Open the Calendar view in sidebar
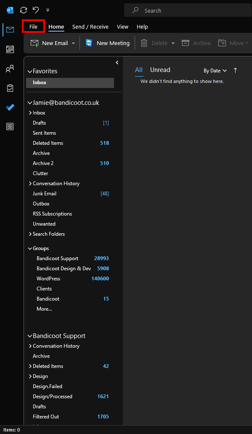Screen dimensions: 252x434 (10, 50)
